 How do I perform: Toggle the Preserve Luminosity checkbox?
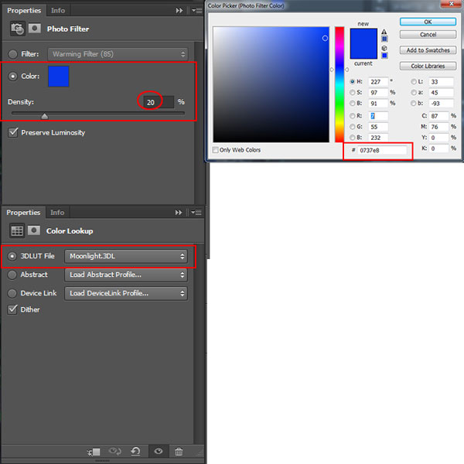click(x=13, y=132)
